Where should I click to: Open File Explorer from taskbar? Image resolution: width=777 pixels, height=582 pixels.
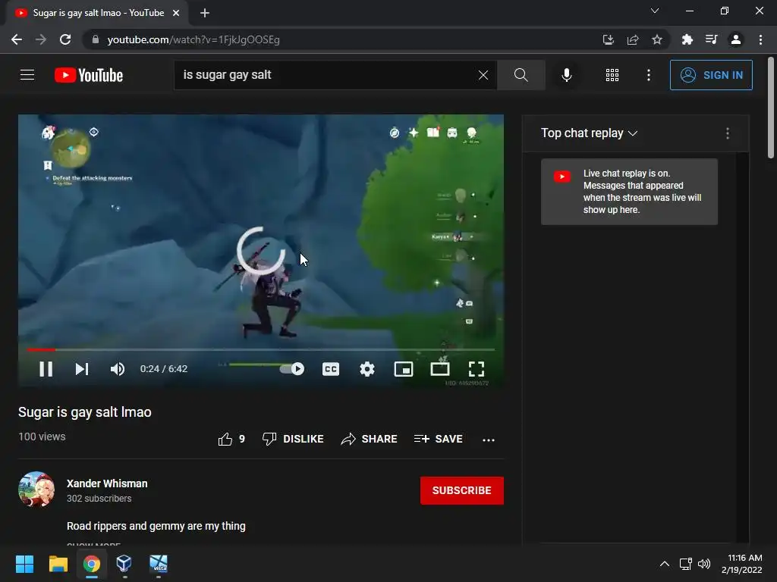(58, 564)
